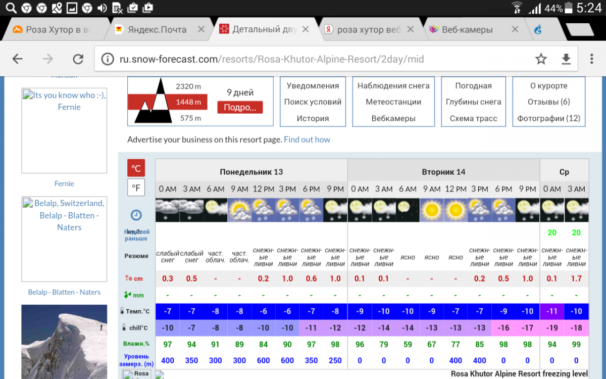The width and height of the screenshot is (606, 379).
Task: Open the Наблюдения снега link
Action: tap(393, 85)
